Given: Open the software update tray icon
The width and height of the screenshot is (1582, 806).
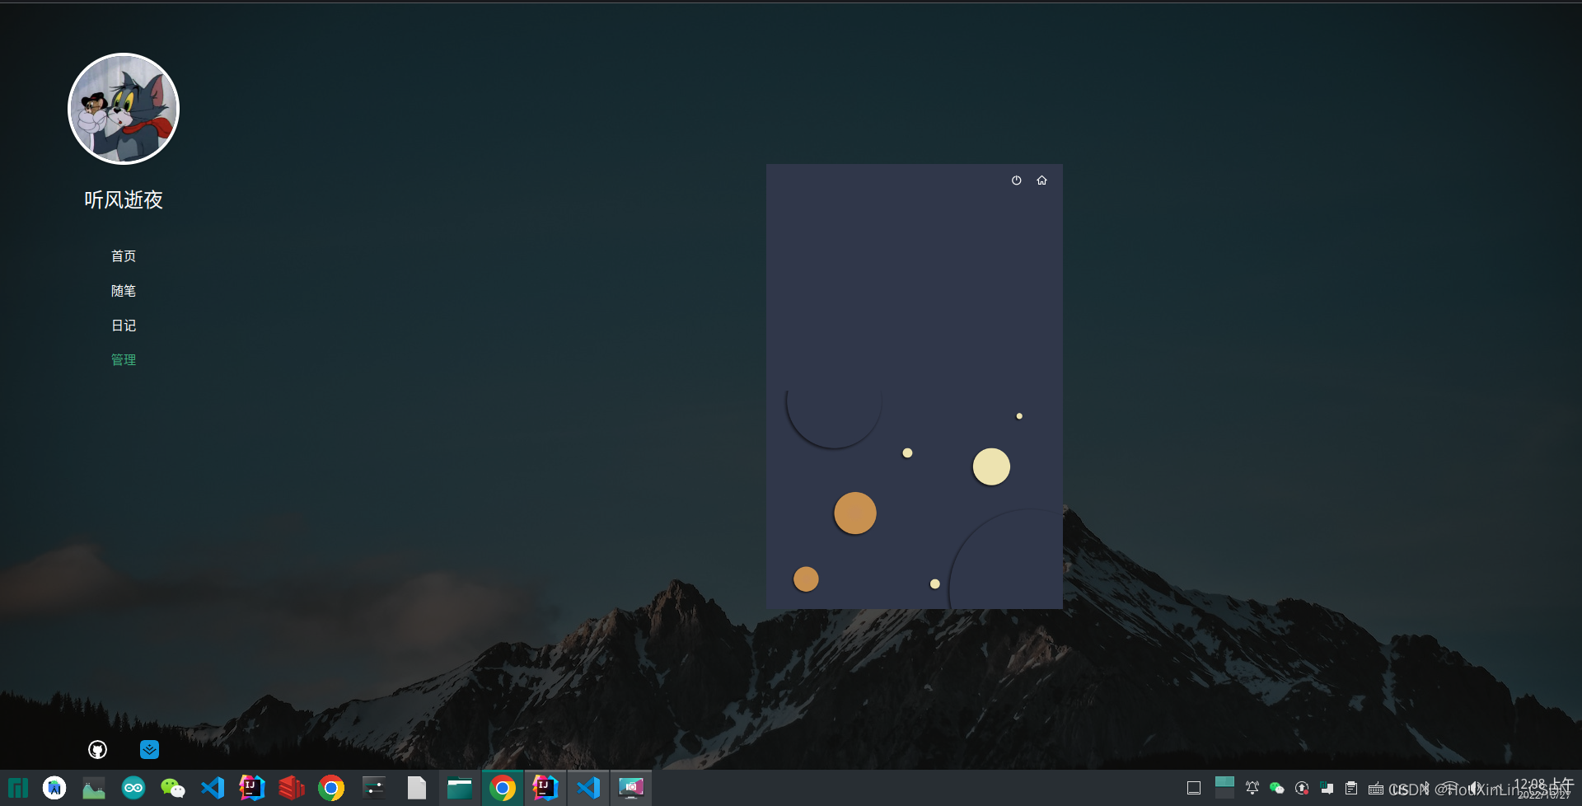Looking at the screenshot, I should (1302, 788).
